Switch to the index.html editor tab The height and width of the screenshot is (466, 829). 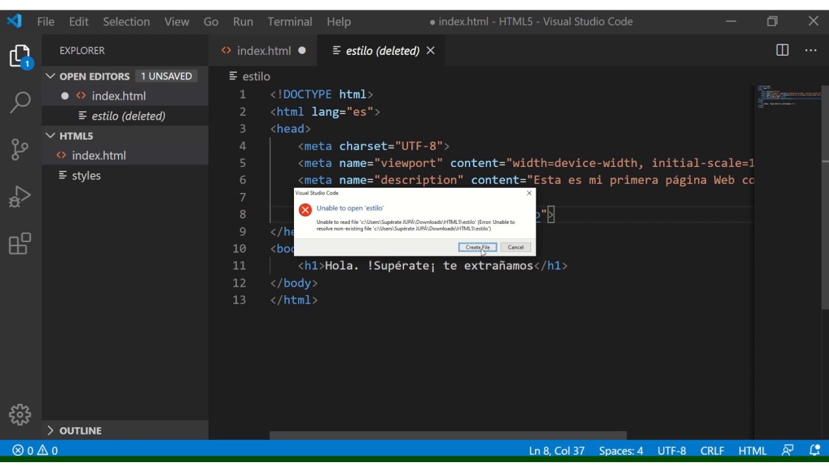pyautogui.click(x=263, y=50)
